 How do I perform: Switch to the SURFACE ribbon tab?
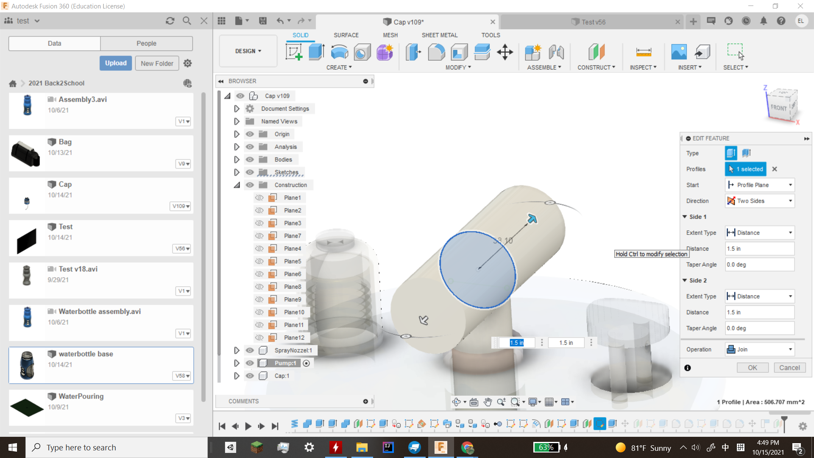(346, 35)
